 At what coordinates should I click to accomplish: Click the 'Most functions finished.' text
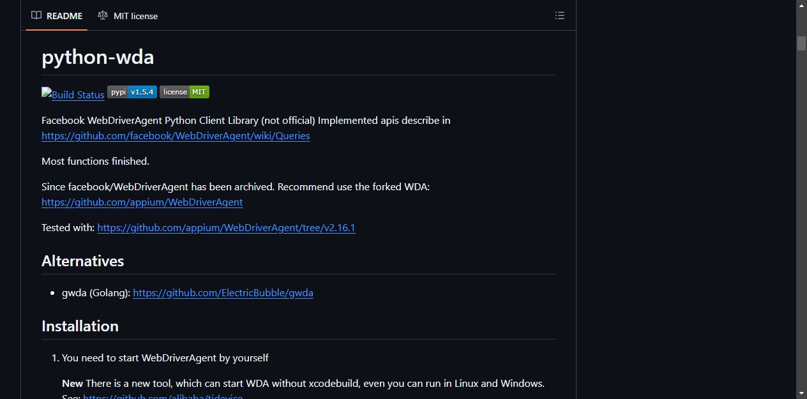click(x=95, y=161)
